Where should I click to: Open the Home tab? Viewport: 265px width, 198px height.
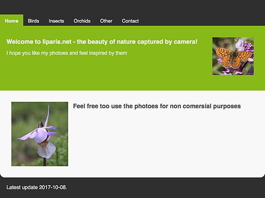click(11, 20)
